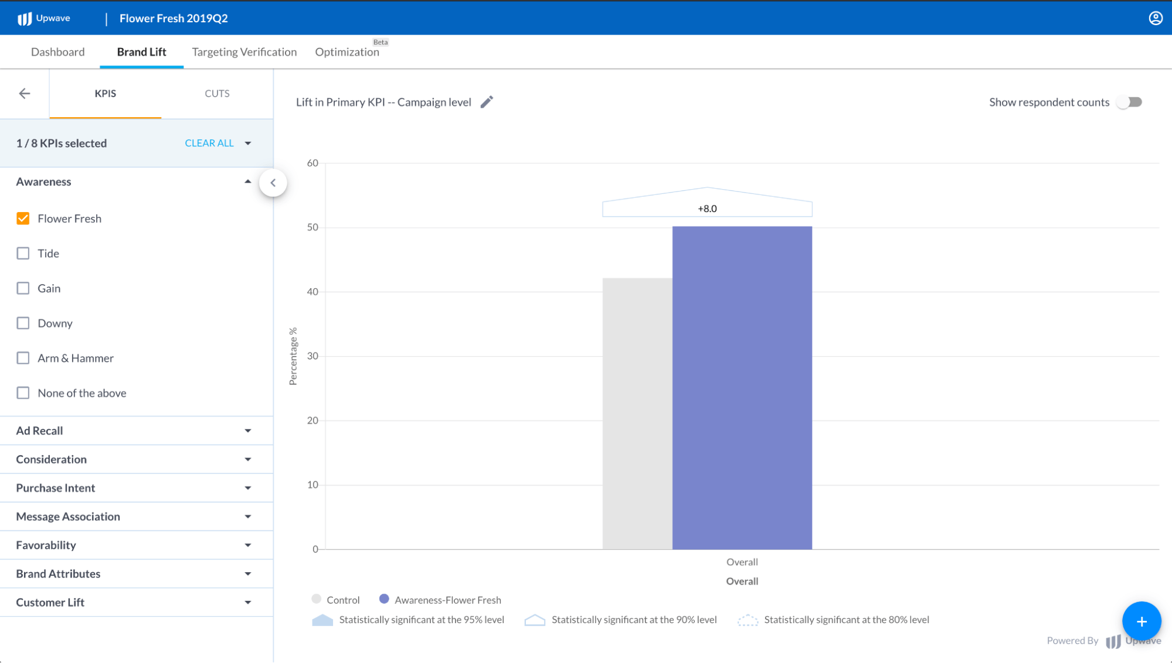Viewport: 1172px width, 663px height.
Task: Expand the Customer Lift section
Action: [137, 603]
